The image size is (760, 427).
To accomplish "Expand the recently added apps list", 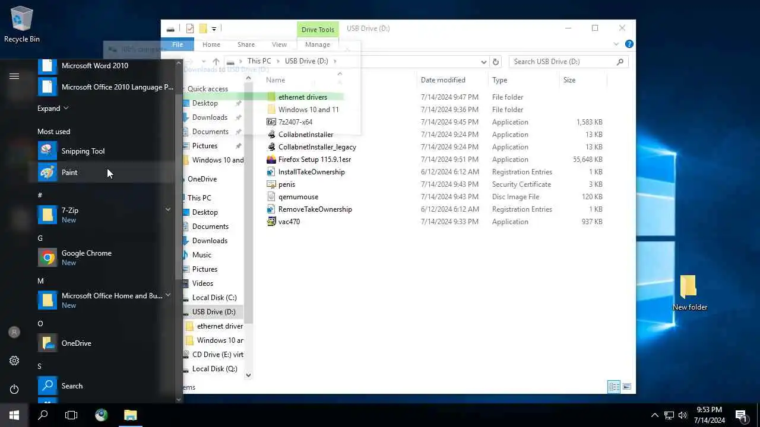I will pyautogui.click(x=53, y=109).
